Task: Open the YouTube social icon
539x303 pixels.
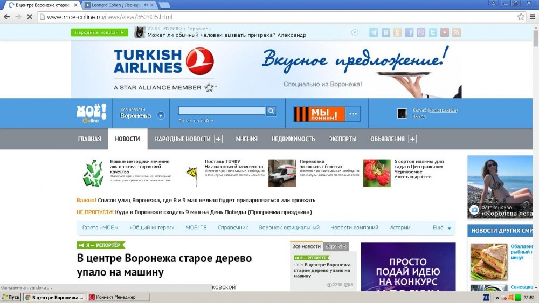Action: point(445,32)
